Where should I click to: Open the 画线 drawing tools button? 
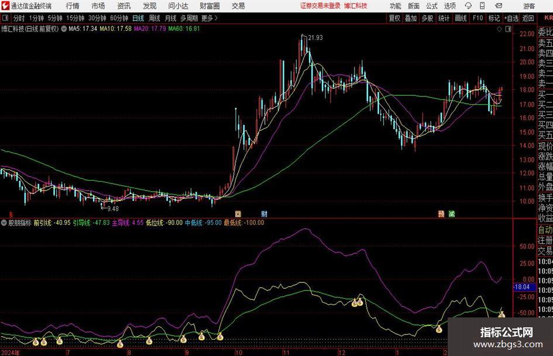pos(461,18)
